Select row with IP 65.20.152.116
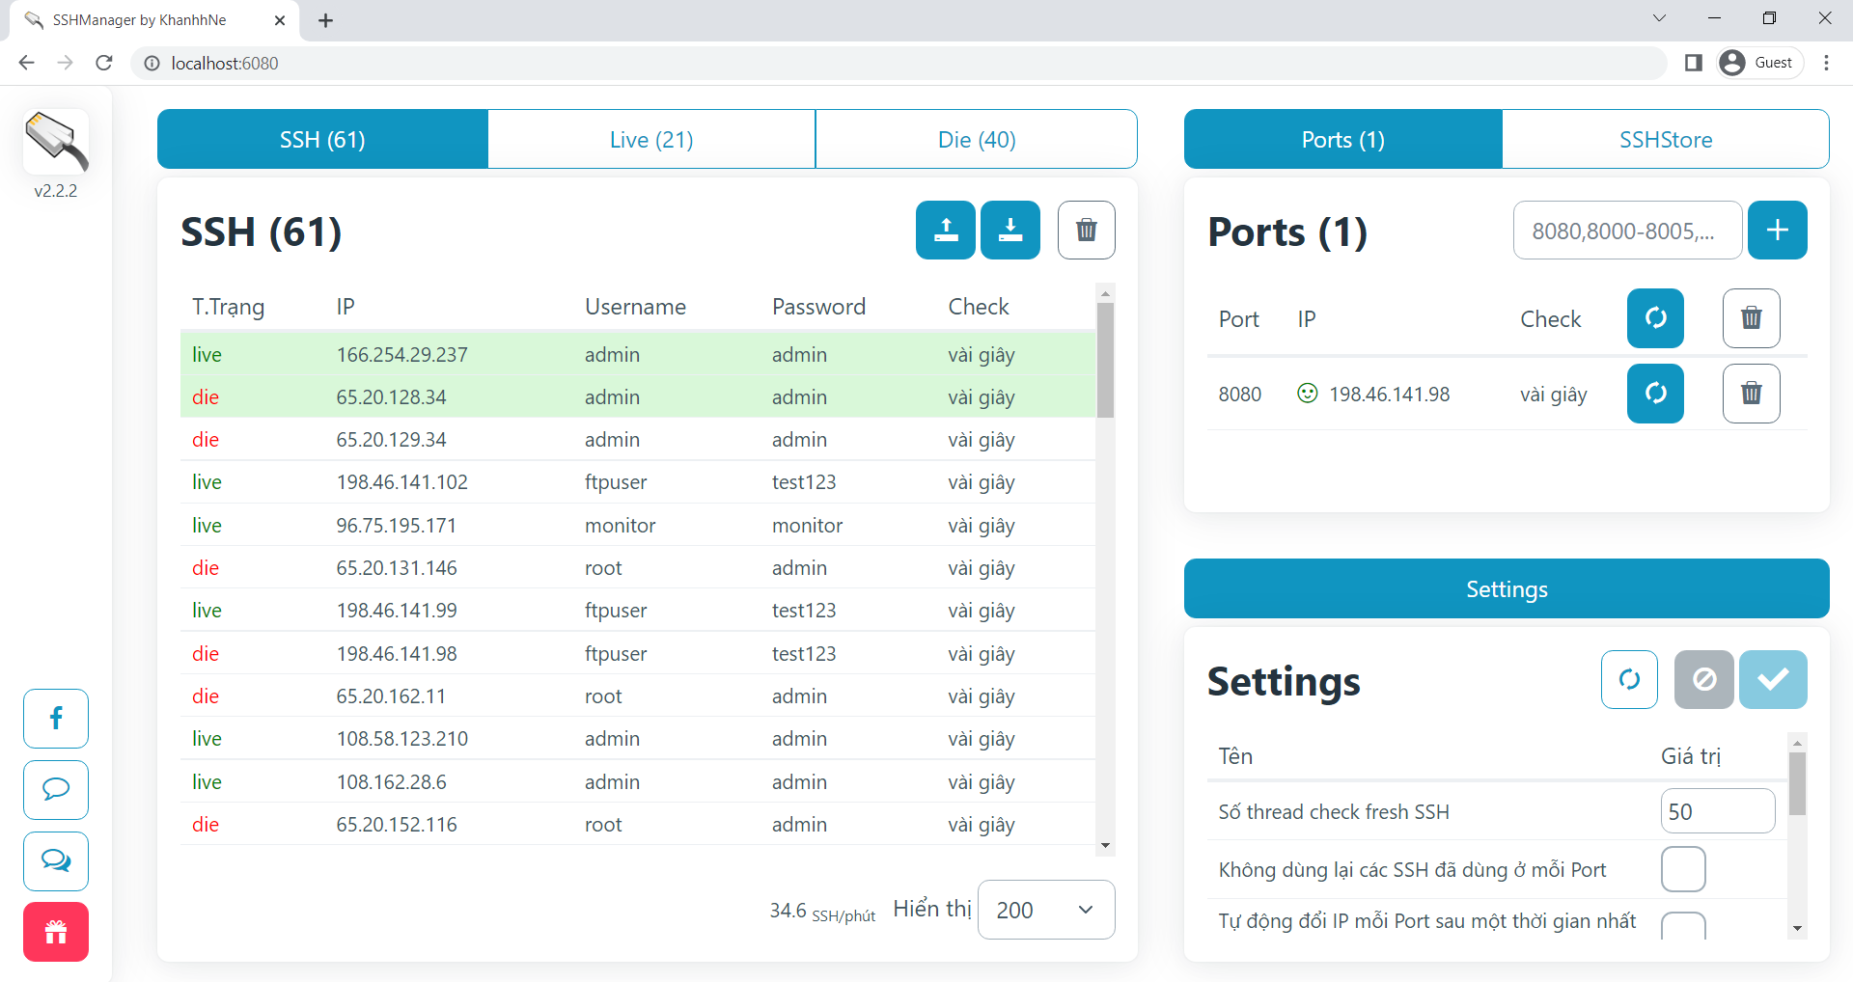The height and width of the screenshot is (982, 1853). [x=638, y=824]
